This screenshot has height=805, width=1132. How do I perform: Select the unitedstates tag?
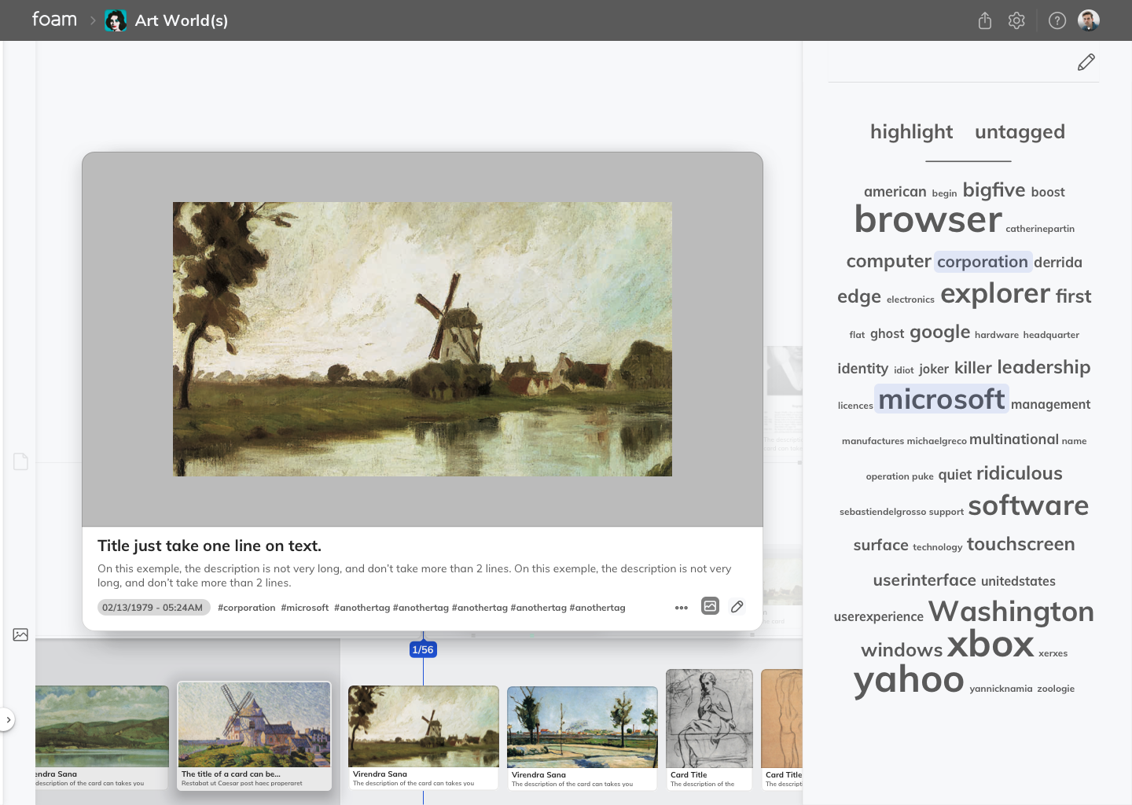click(1018, 581)
